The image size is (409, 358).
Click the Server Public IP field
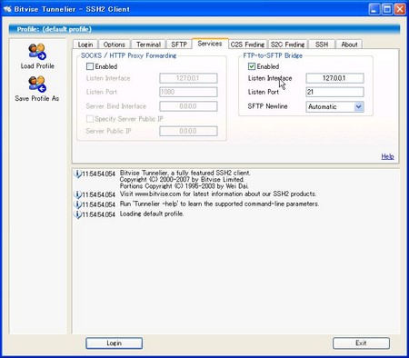point(188,131)
